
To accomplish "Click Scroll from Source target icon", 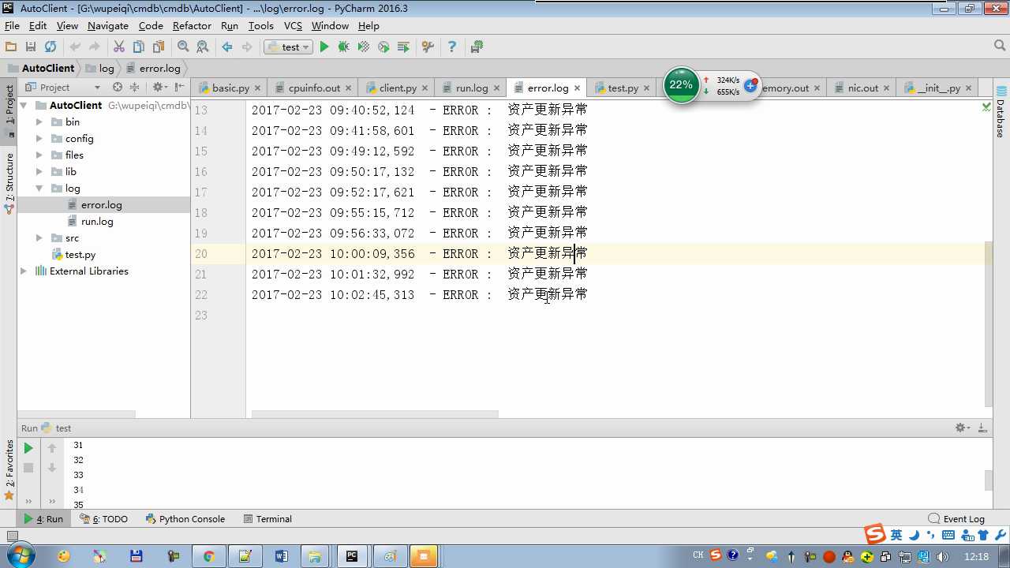I will pyautogui.click(x=118, y=88).
